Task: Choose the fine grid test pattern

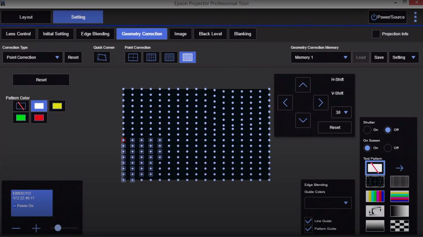Action: pos(400,181)
